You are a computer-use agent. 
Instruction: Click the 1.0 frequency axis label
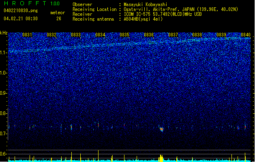pyautogui.click(x=3, y=73)
